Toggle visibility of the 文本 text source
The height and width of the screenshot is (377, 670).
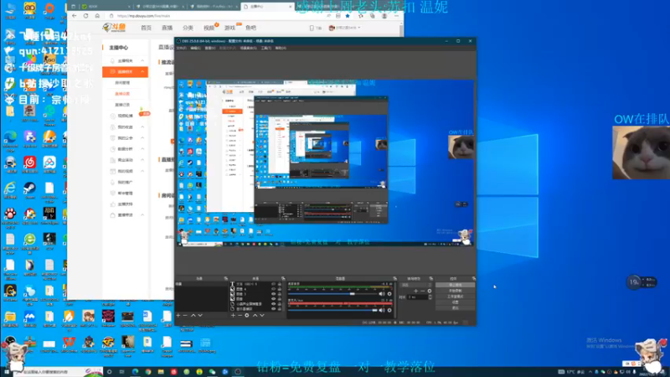[x=274, y=284]
